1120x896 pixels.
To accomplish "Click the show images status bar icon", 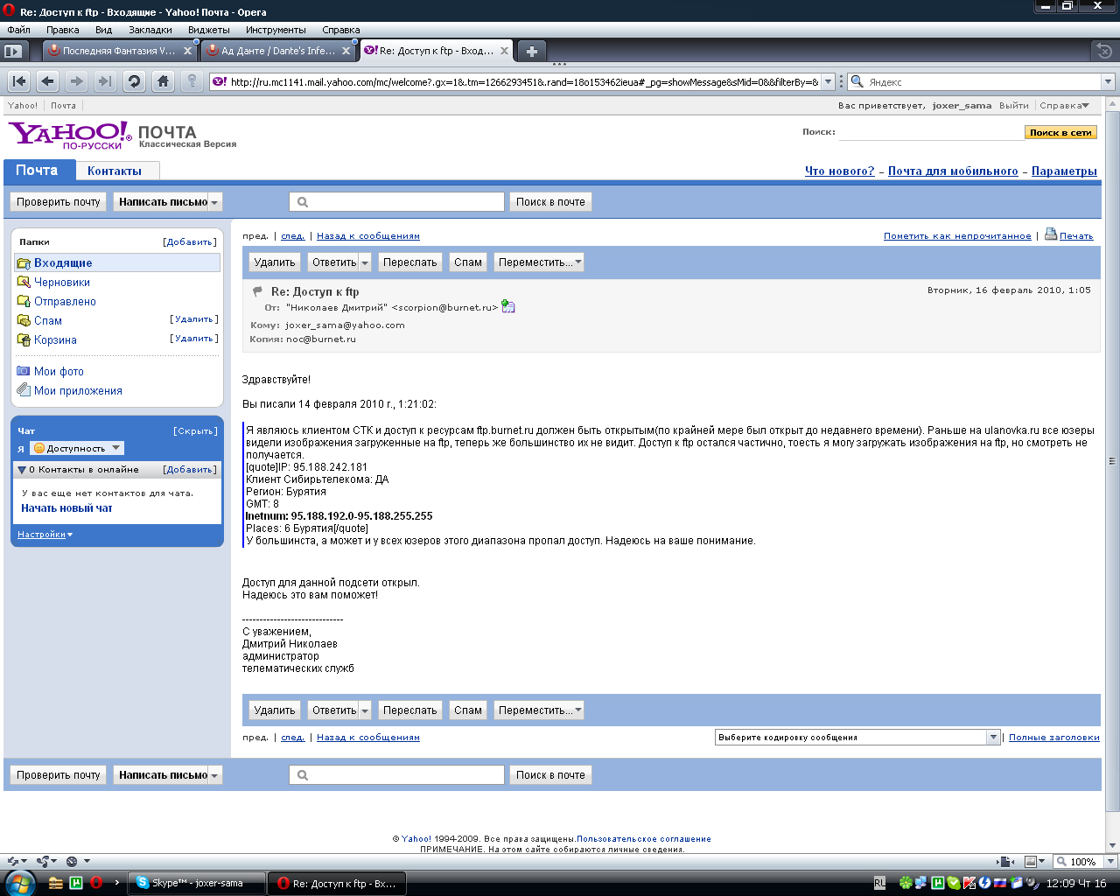I will [1031, 861].
